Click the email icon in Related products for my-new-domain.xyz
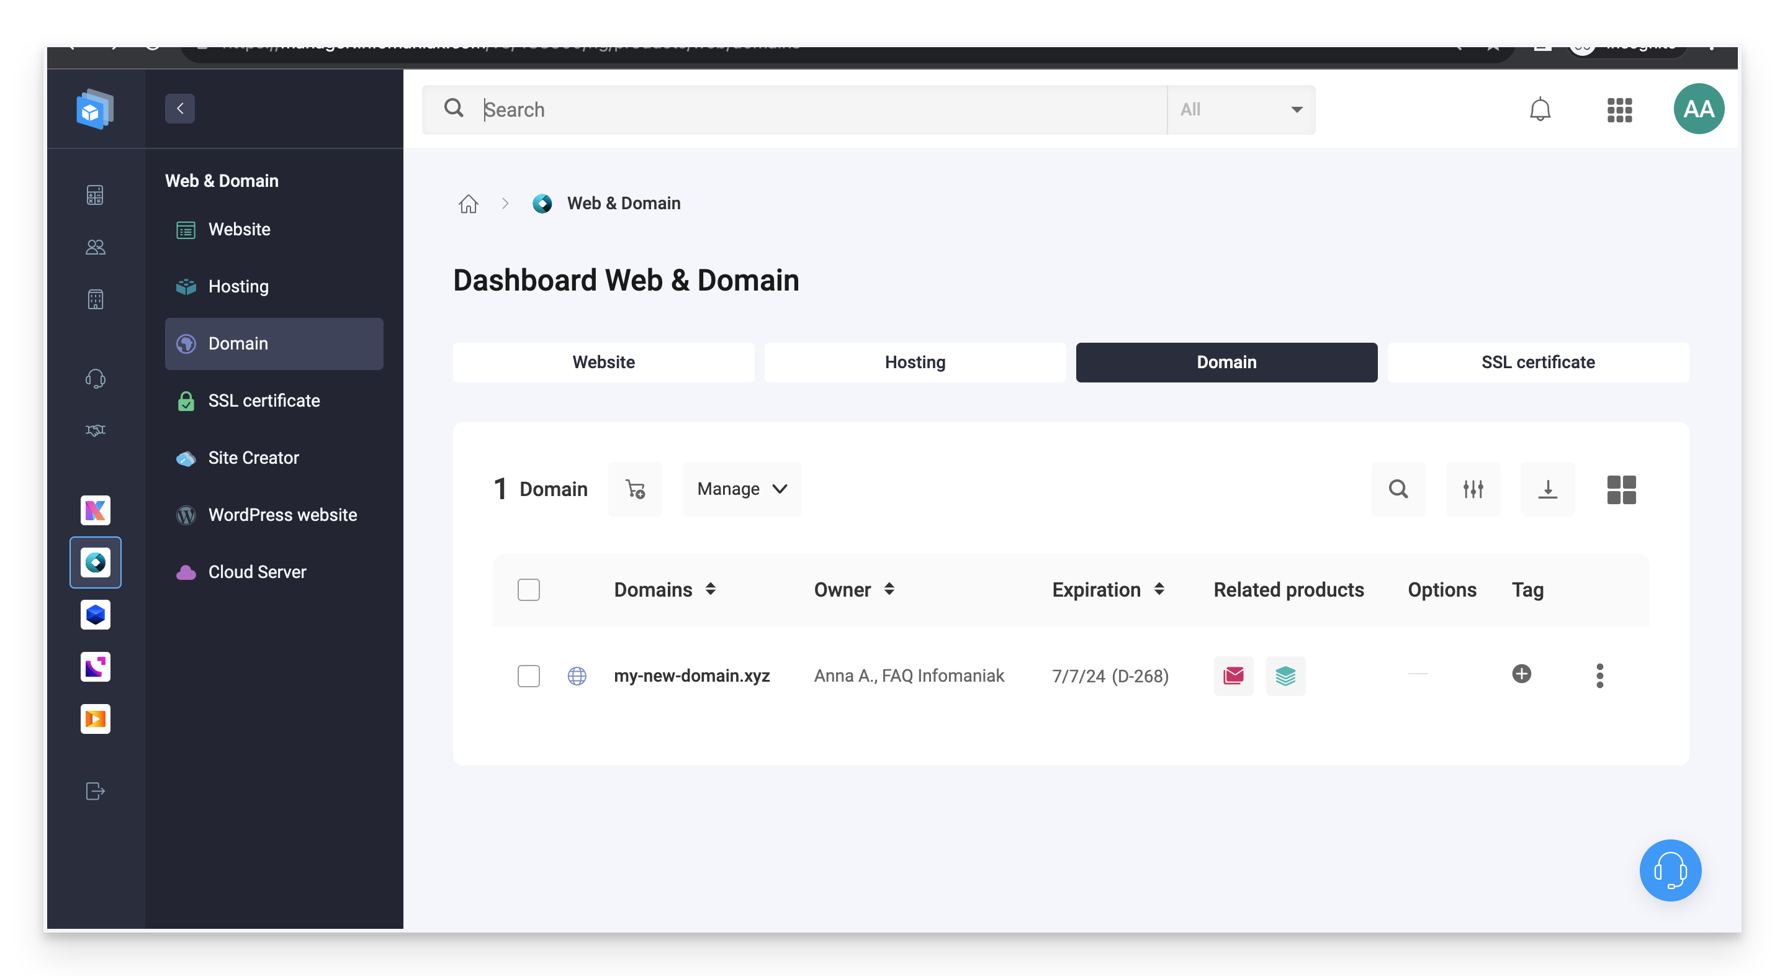 tap(1233, 675)
